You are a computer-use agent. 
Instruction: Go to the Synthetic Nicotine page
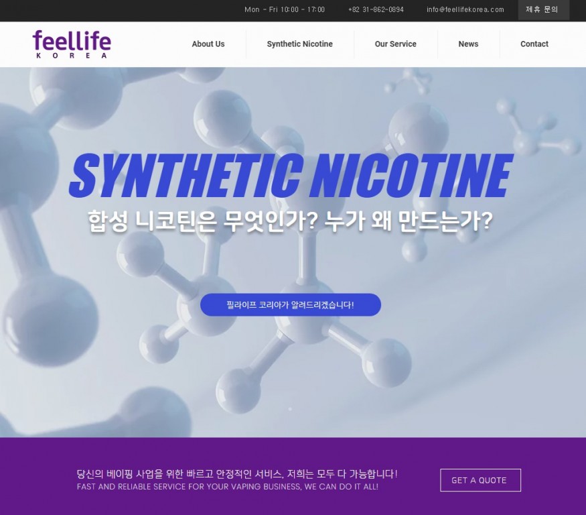299,44
